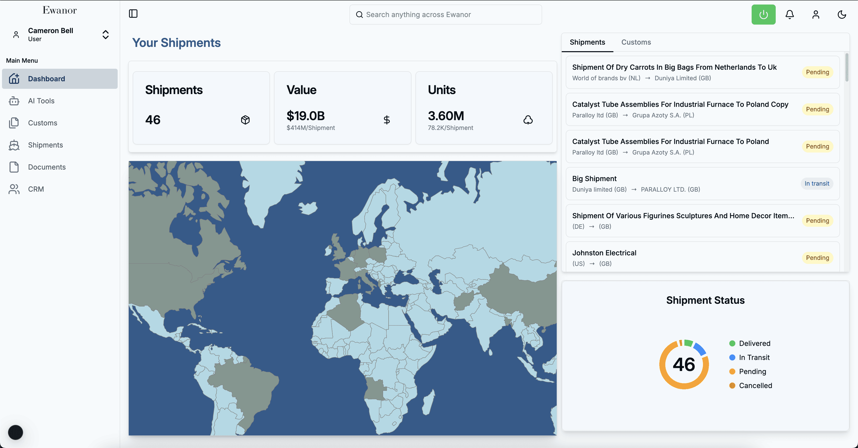
Task: Open the notifications bell
Action: pos(790,14)
